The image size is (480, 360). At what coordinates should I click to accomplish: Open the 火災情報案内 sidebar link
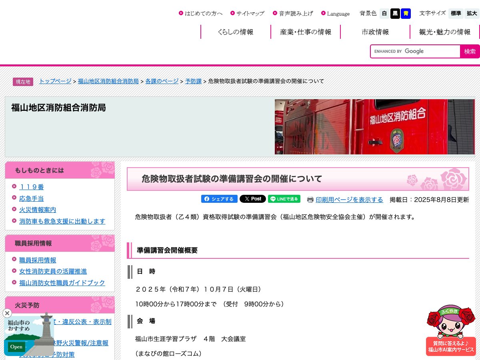[38, 210]
